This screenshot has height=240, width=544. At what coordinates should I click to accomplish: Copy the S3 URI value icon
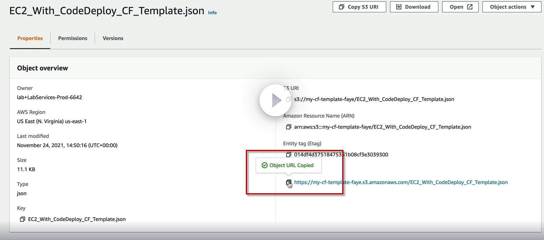(289, 99)
